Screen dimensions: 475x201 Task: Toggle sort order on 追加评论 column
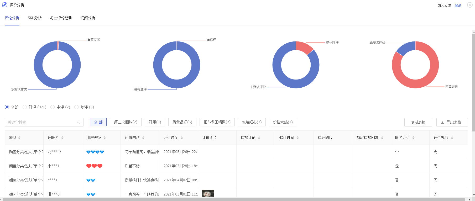coord(259,138)
